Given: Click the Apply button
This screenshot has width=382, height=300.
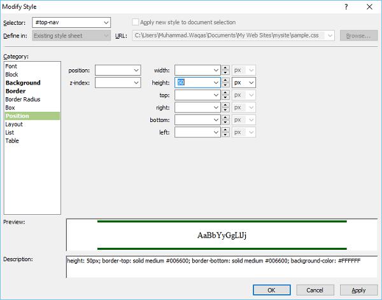Looking at the screenshot, I should [x=358, y=290].
